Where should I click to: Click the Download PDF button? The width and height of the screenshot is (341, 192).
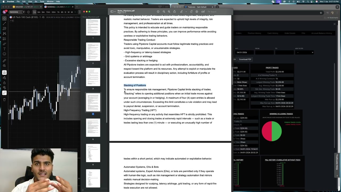(245, 59)
